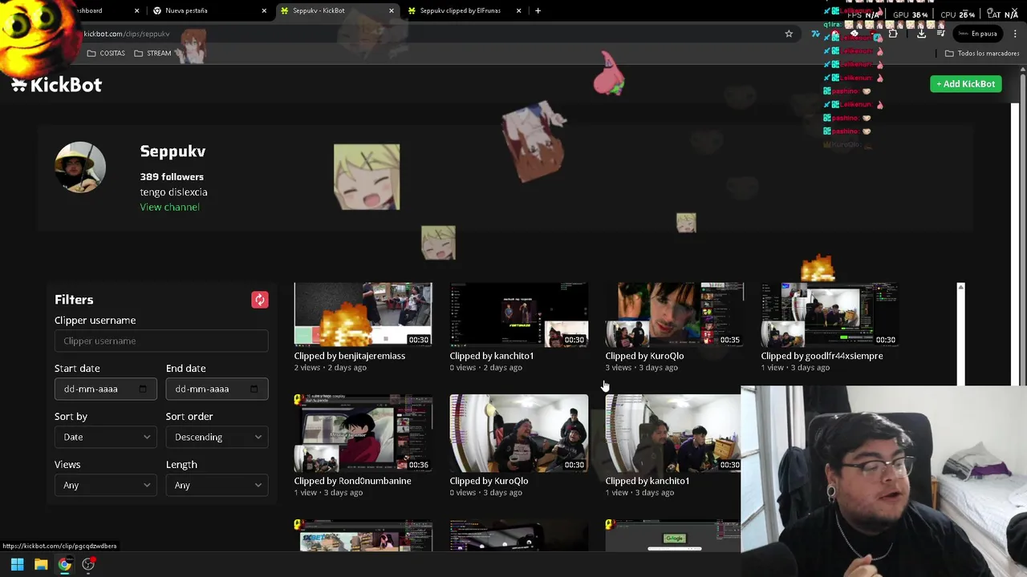Open the browser extensions puzzle icon
Image resolution: width=1027 pixels, height=577 pixels.
tap(893, 34)
